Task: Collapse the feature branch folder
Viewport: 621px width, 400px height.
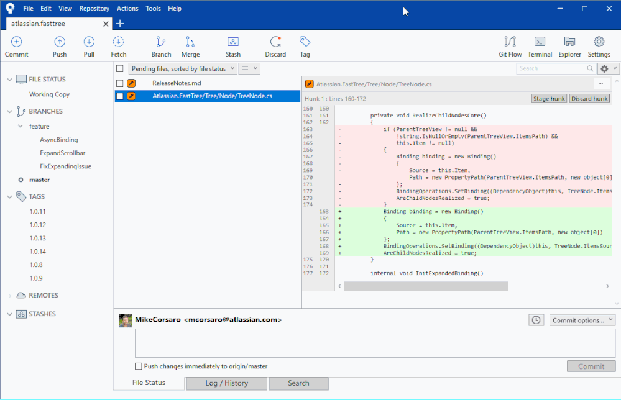Action: (x=20, y=126)
